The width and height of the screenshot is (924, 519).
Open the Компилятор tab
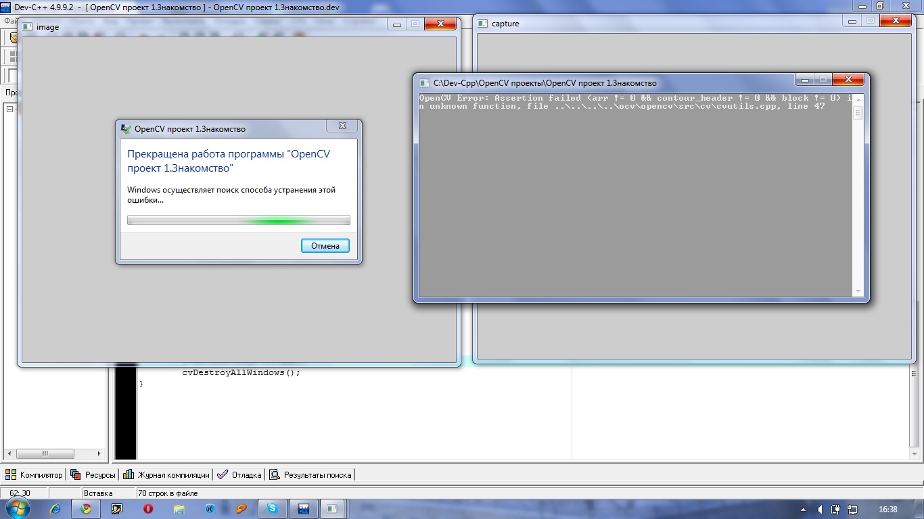[x=34, y=475]
